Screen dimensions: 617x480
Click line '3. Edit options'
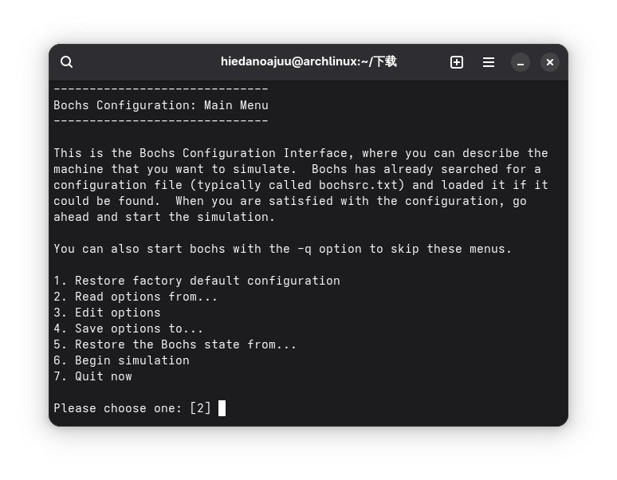pyautogui.click(x=107, y=313)
